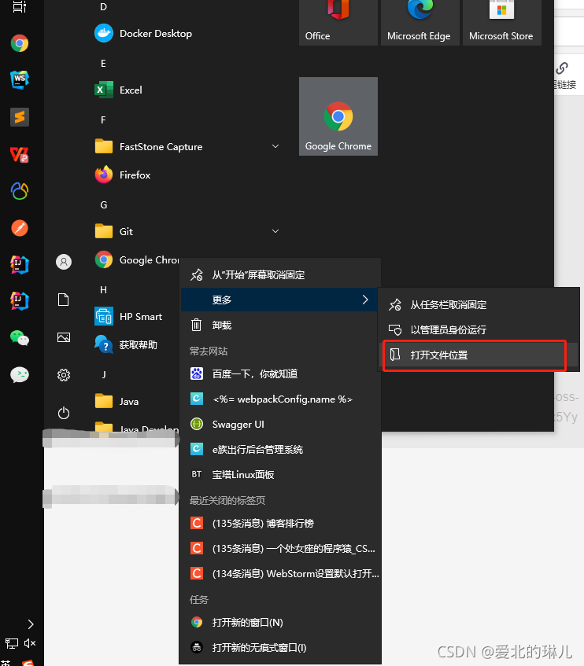Open Documents icon in Start sidebar

point(64,300)
